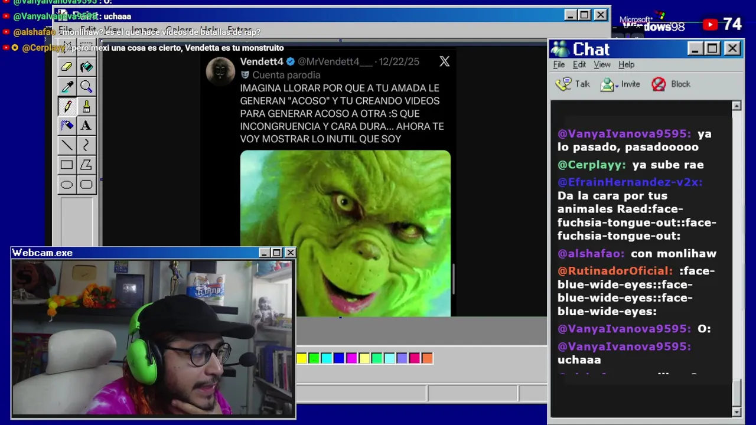Expand the dropdown arrow beside Invite icon
Viewport: 756px width, 425px height.
pyautogui.click(x=616, y=86)
